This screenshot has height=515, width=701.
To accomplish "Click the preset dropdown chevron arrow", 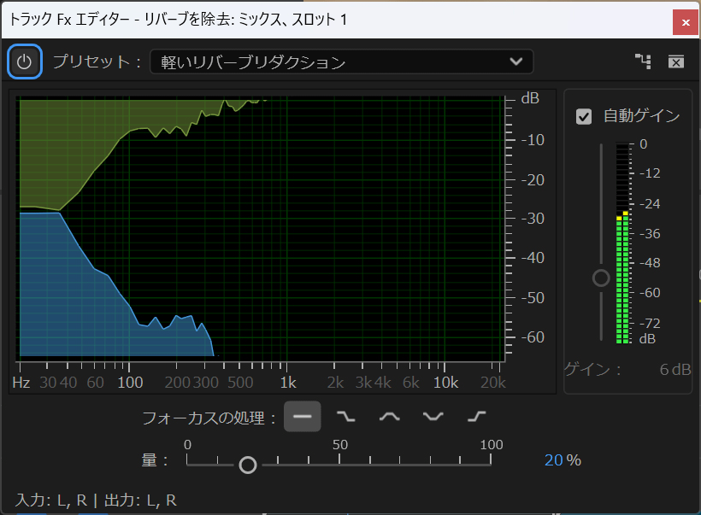I will [x=515, y=61].
